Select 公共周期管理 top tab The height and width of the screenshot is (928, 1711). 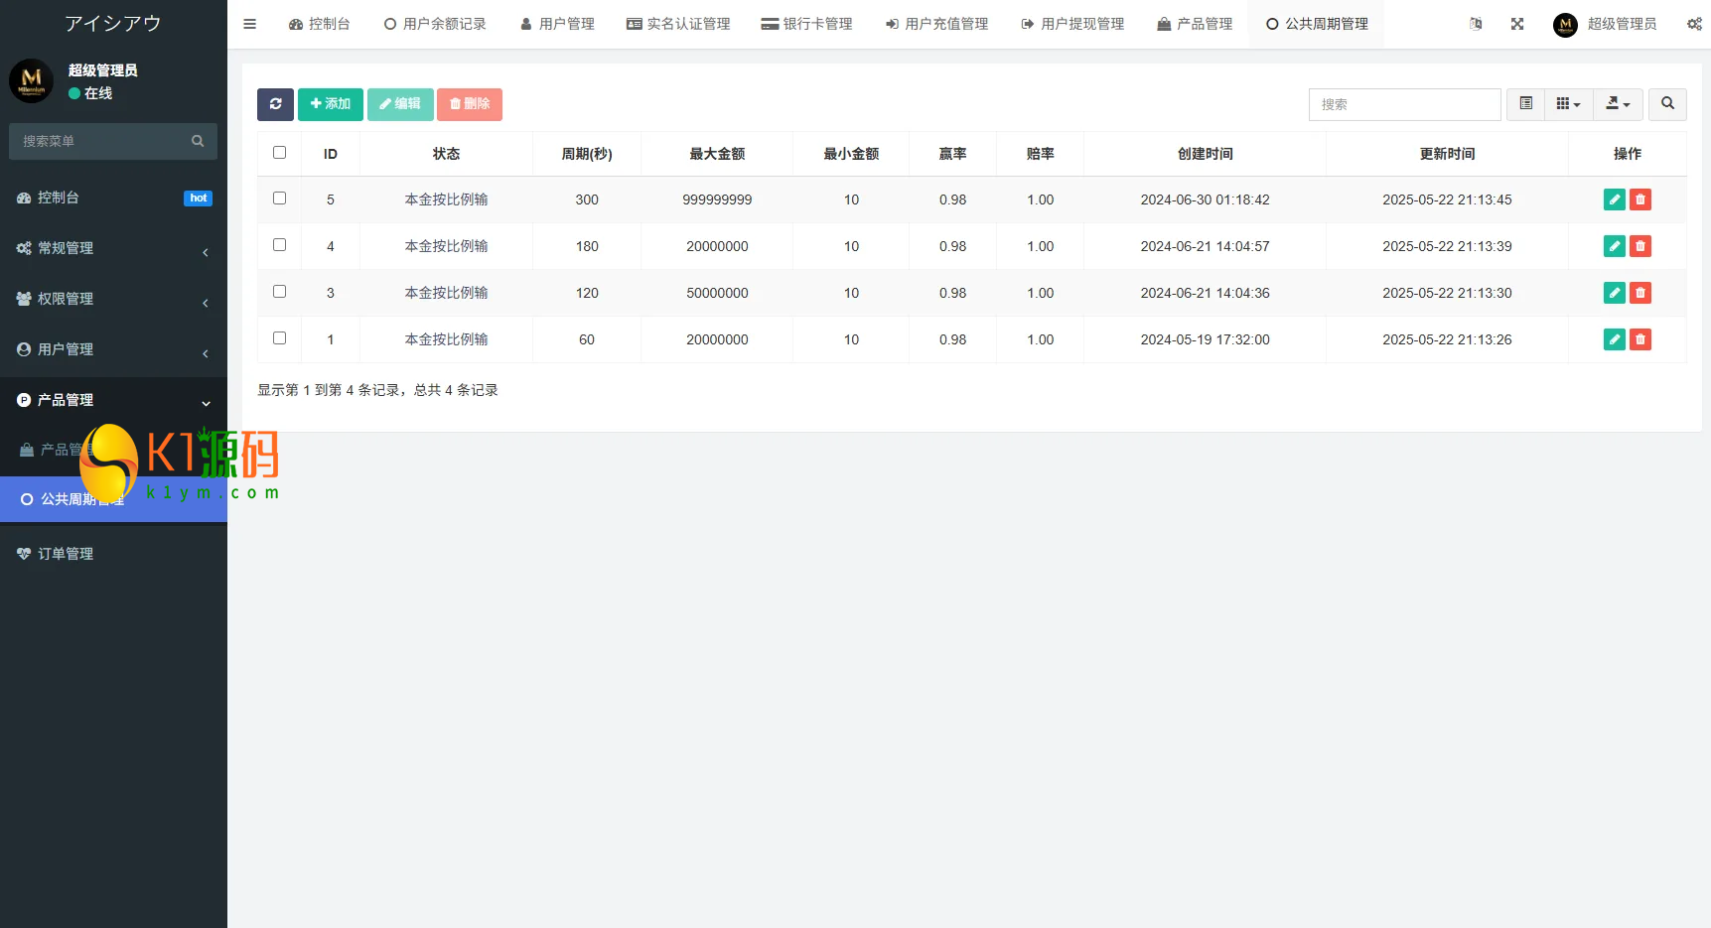coord(1317,24)
